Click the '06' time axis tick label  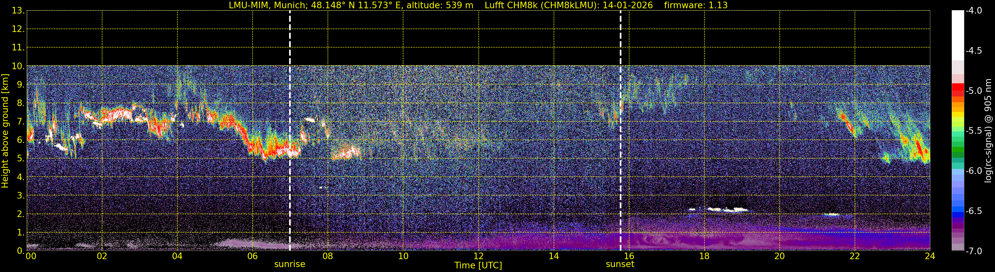[x=252, y=256]
